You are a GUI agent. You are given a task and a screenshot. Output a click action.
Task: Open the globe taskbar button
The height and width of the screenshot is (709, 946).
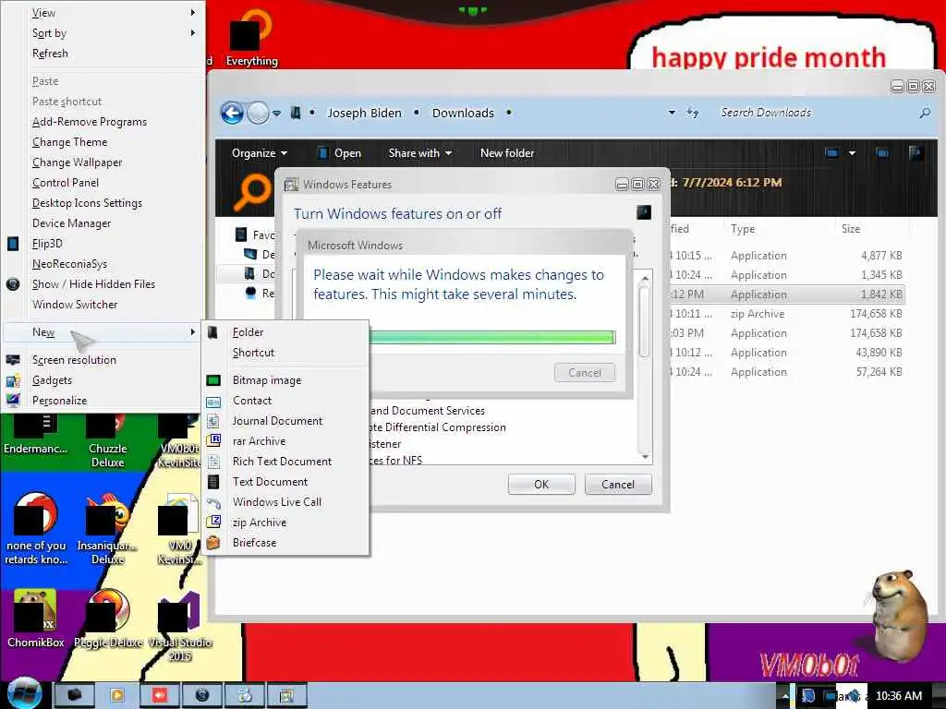[x=202, y=695]
